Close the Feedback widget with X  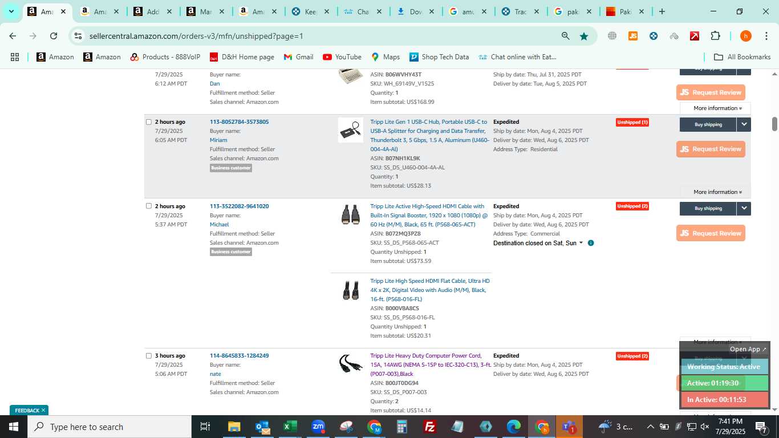pos(43,411)
